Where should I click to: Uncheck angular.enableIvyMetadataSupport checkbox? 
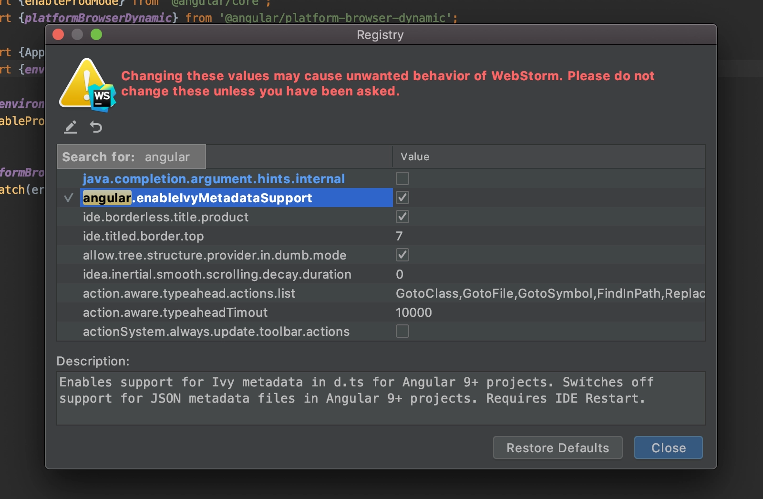click(402, 198)
